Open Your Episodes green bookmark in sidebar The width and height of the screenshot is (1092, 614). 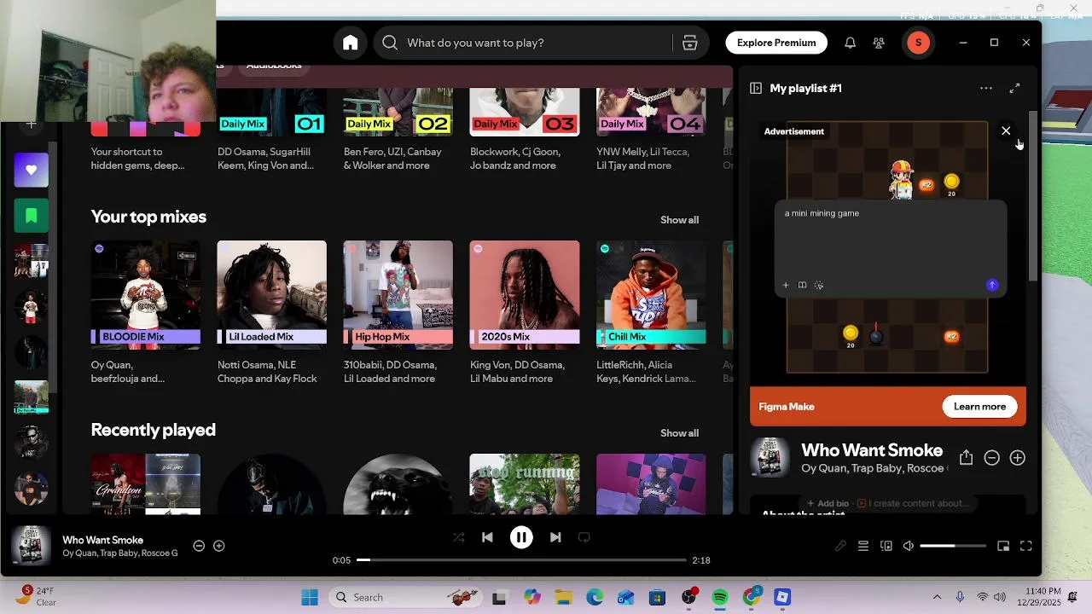click(x=32, y=216)
